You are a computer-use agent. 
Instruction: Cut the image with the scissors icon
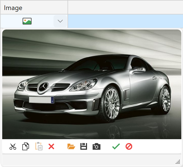pos(13,146)
